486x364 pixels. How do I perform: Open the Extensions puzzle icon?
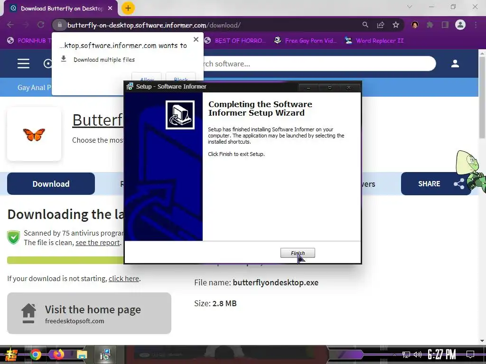click(430, 25)
